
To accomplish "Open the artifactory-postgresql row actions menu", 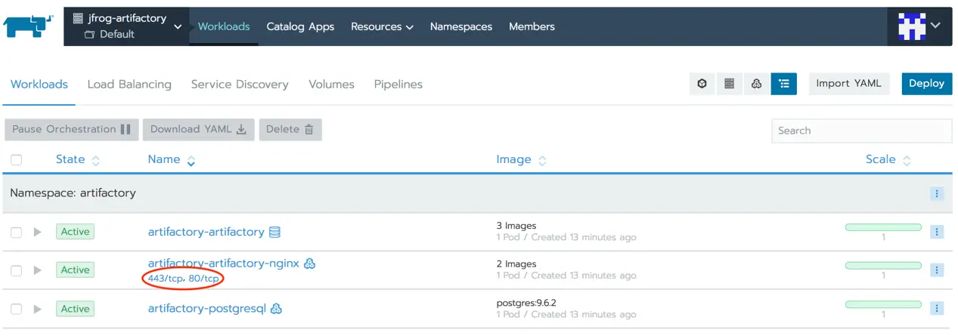I will pyautogui.click(x=937, y=308).
